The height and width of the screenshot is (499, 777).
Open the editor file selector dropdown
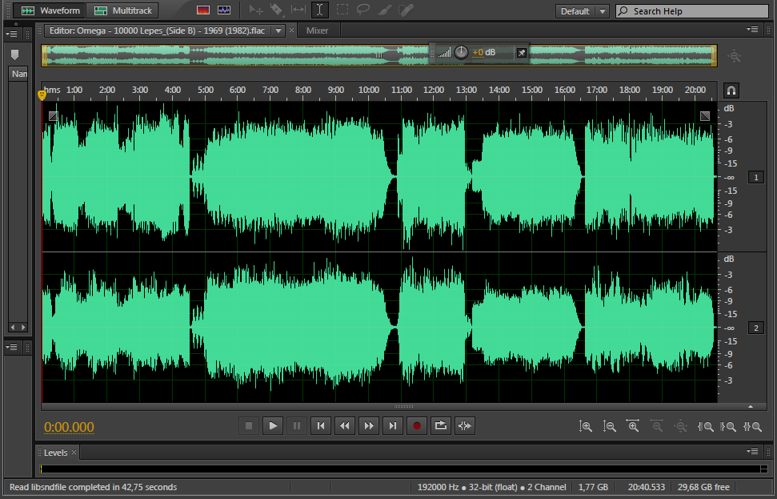[x=278, y=30]
